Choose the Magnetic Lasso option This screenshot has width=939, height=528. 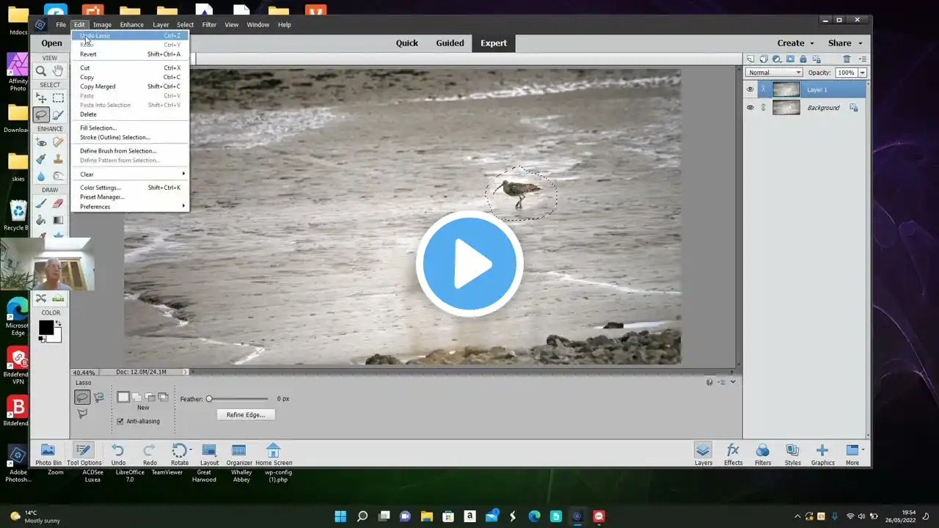(99, 397)
